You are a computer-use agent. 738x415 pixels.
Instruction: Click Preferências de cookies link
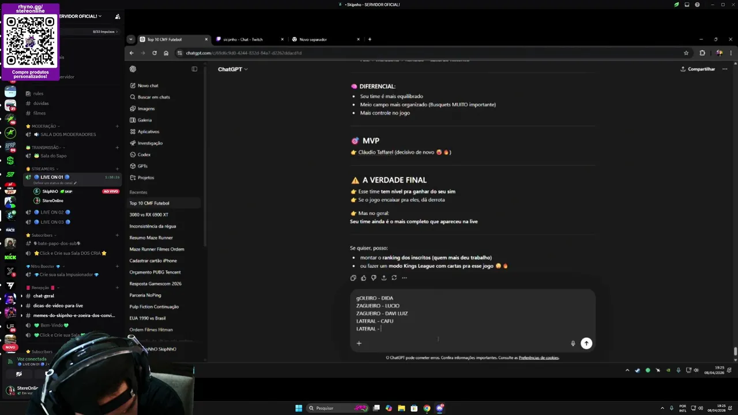click(x=539, y=358)
